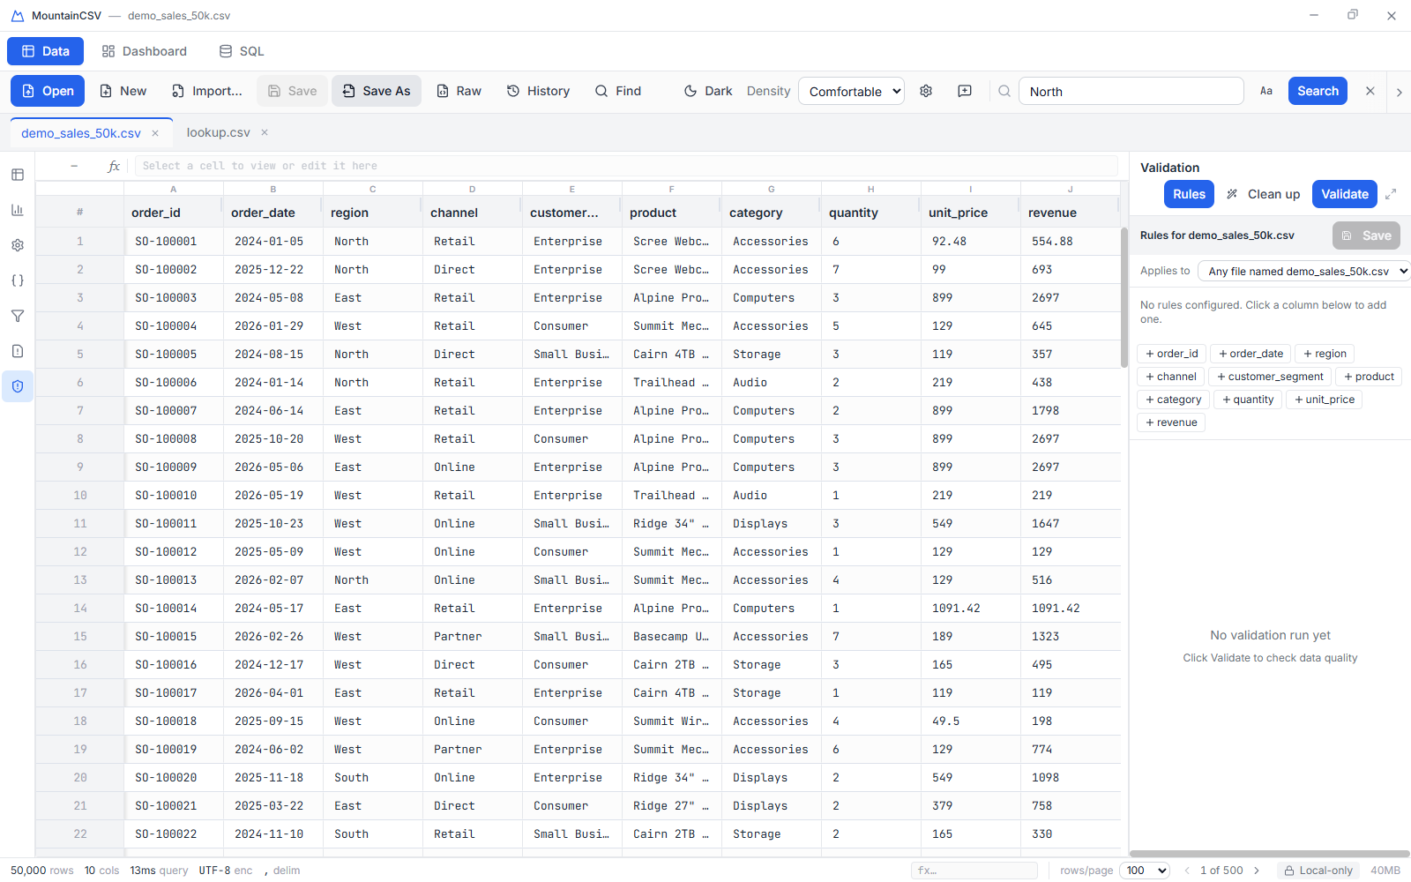Screen dimensions: 1411x882
Task: Select cell 1091.42 in unit_price column
Action: pyautogui.click(x=970, y=608)
